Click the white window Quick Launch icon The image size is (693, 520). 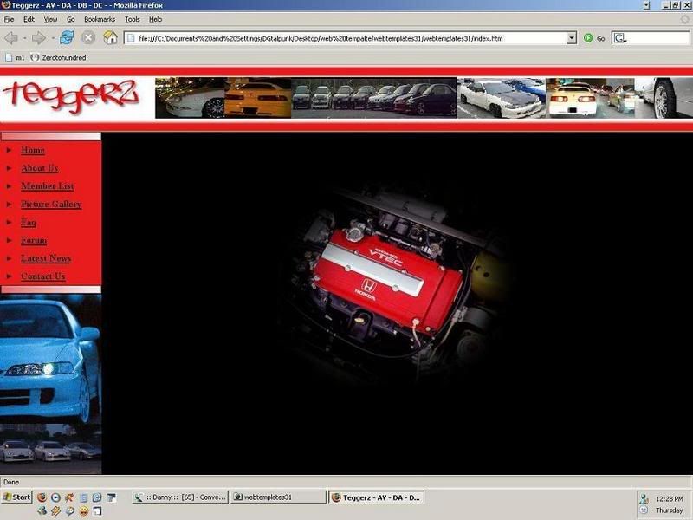pyautogui.click(x=97, y=511)
